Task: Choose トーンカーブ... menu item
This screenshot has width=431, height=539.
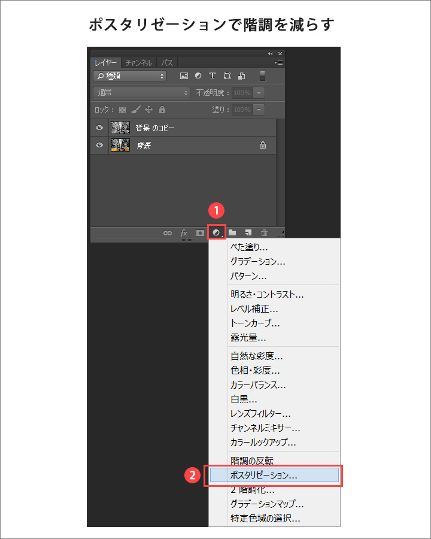Action: click(x=274, y=323)
